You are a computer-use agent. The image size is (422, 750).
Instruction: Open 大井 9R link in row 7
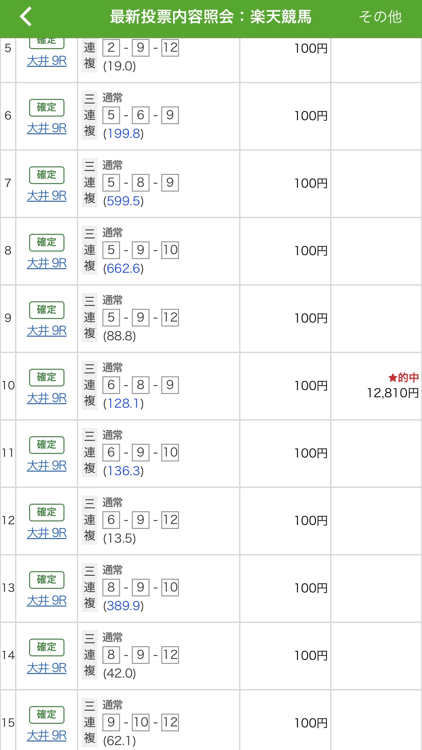[x=47, y=196]
